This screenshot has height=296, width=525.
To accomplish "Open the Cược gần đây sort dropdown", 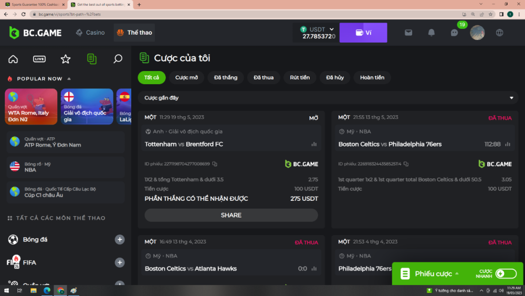I will pyautogui.click(x=511, y=98).
